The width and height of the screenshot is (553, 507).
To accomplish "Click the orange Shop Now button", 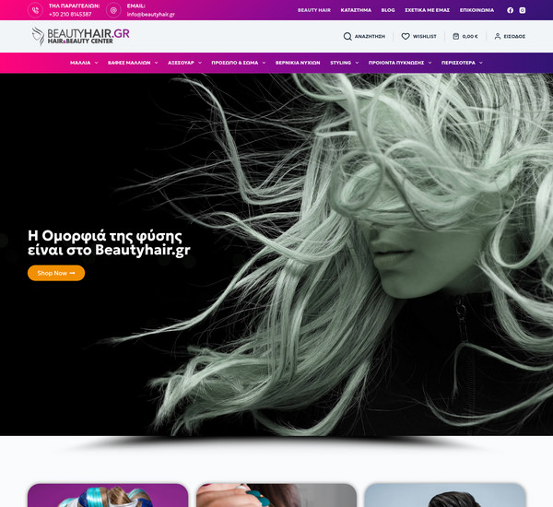I will [x=56, y=273].
